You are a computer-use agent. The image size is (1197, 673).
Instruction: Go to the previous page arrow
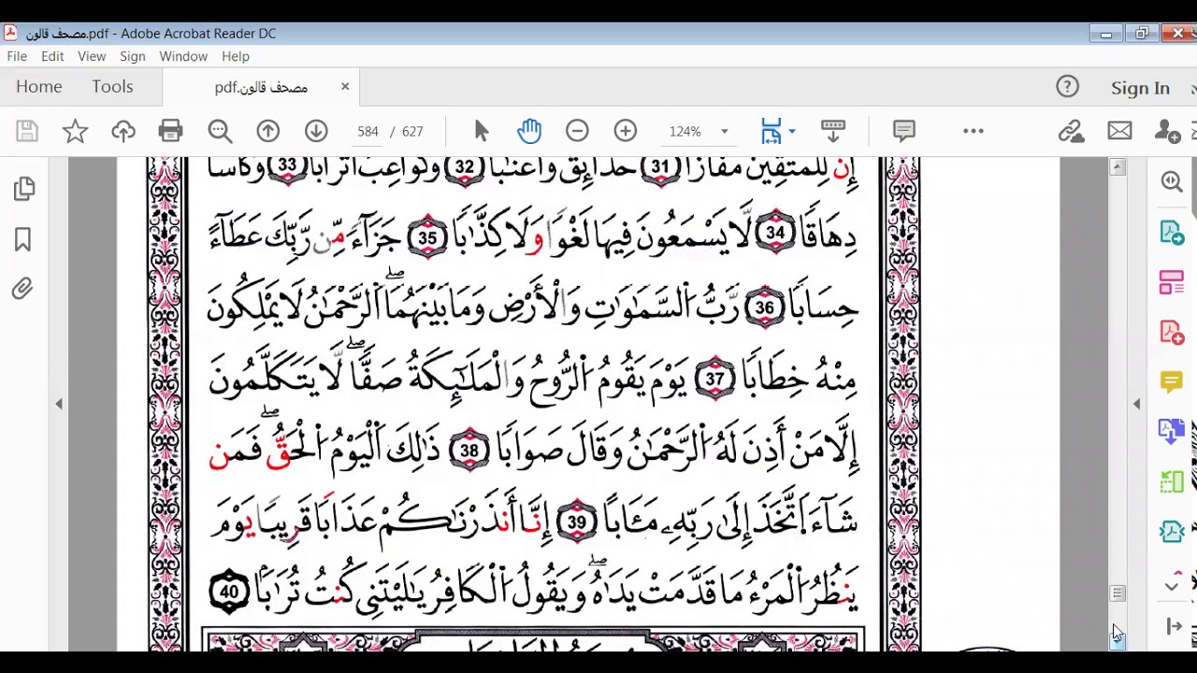pos(268,132)
